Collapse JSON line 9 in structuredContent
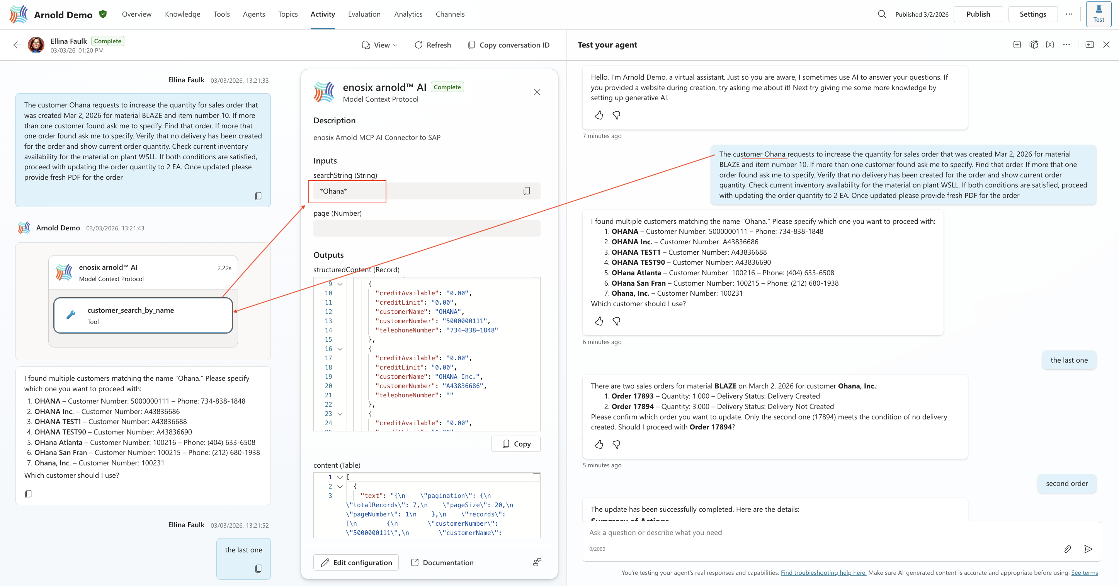This screenshot has height=586, width=1119. click(x=340, y=284)
